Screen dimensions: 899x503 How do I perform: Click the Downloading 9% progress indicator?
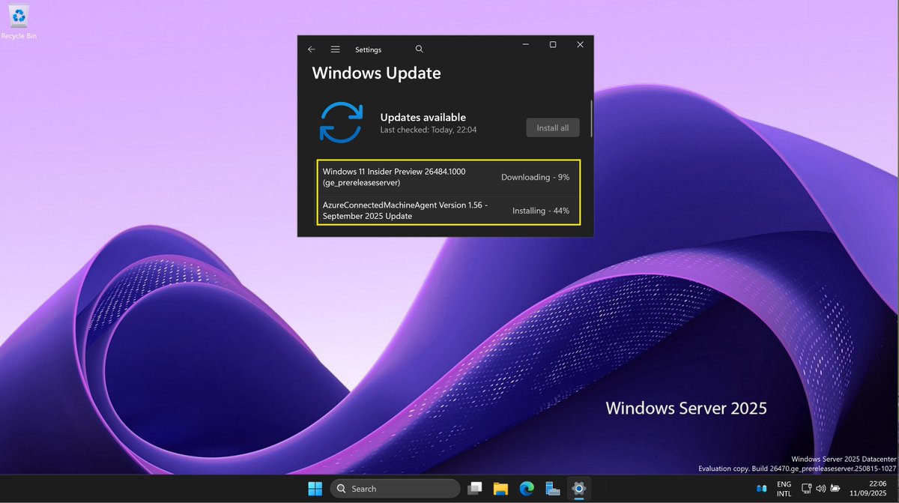pos(535,177)
